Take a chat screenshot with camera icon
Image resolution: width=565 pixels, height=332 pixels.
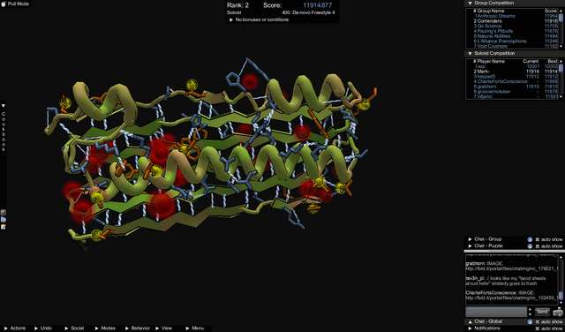point(557,313)
